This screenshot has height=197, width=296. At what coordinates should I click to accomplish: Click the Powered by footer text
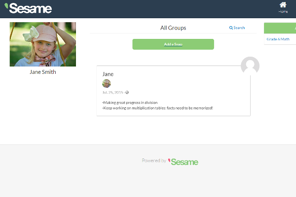point(154,161)
